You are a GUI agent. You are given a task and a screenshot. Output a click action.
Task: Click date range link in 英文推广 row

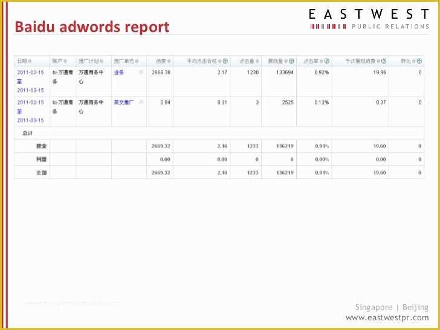click(x=30, y=111)
